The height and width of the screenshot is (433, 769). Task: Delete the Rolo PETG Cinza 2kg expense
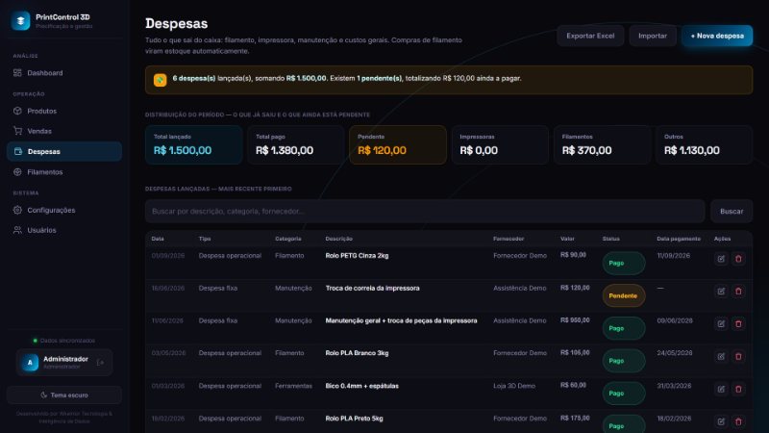(x=738, y=259)
